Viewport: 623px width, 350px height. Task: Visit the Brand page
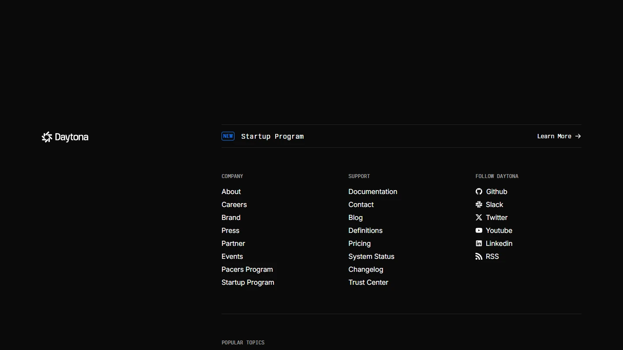(231, 217)
